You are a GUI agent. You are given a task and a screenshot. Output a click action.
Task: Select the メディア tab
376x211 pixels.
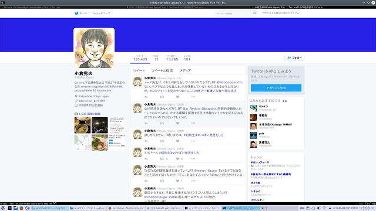coord(185,70)
